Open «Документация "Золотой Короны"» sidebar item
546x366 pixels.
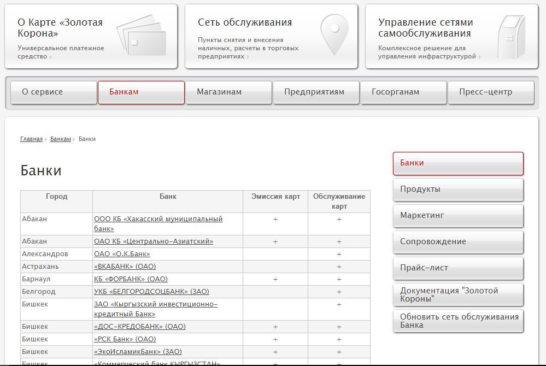pos(458,294)
